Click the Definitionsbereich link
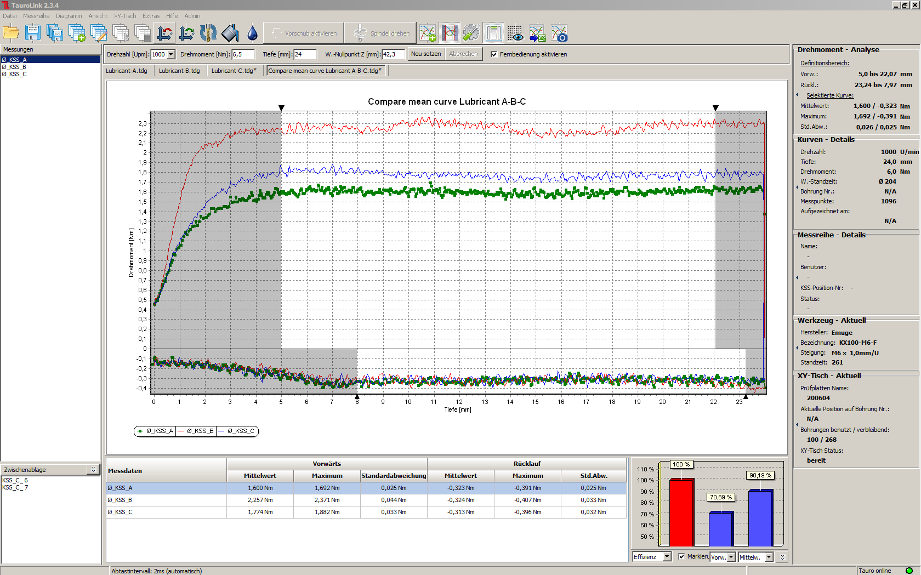 825,63
